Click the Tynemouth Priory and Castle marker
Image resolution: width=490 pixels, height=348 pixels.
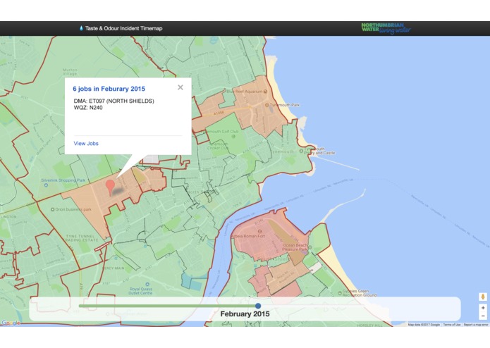[x=301, y=151]
